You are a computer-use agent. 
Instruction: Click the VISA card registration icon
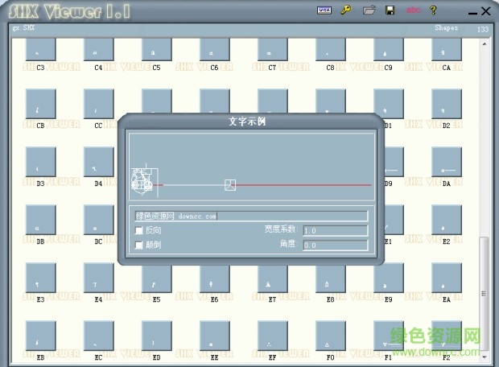[x=324, y=10]
